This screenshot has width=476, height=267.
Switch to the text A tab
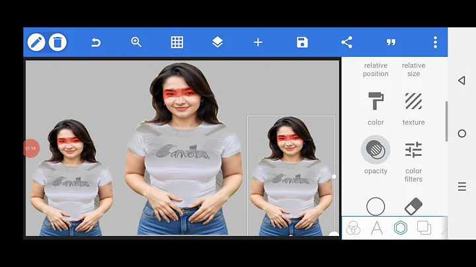tap(377, 228)
